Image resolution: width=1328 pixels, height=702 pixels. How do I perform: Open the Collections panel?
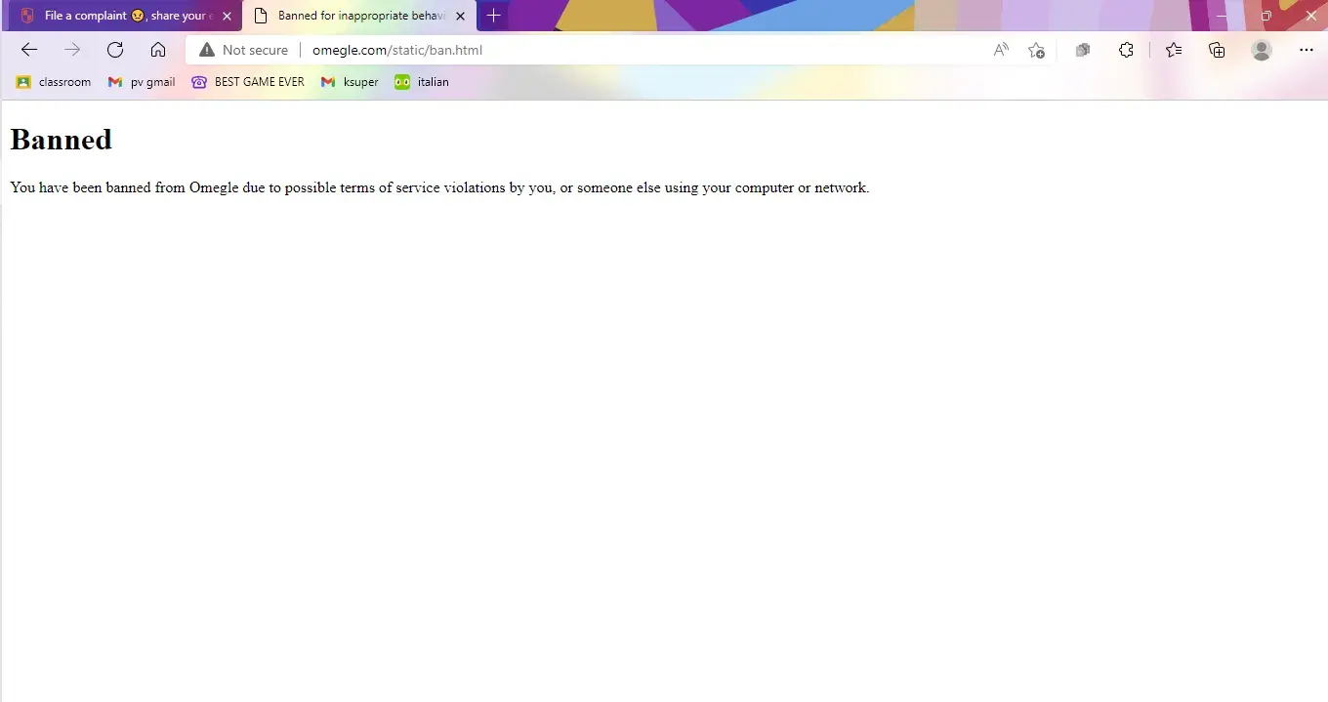[1217, 50]
